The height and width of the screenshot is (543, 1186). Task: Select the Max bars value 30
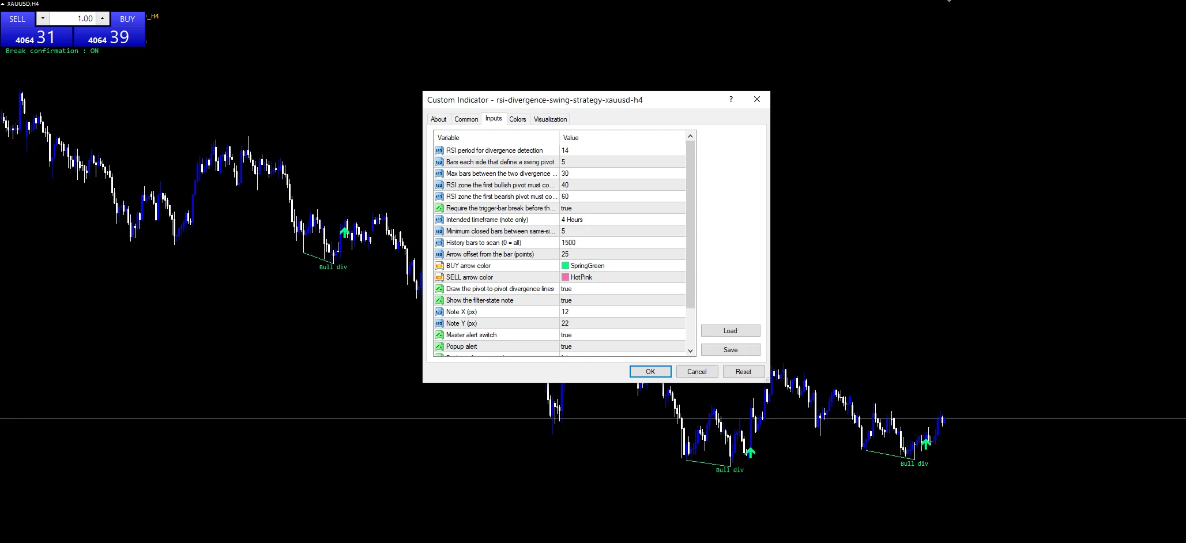[623, 174]
